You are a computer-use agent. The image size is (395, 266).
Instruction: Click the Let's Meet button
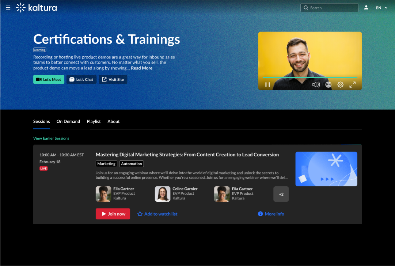[49, 79]
